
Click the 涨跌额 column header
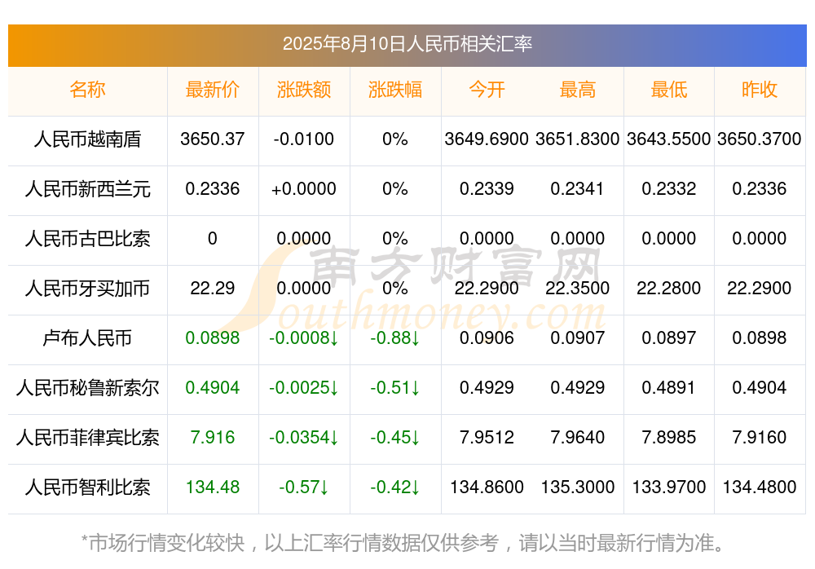303,90
